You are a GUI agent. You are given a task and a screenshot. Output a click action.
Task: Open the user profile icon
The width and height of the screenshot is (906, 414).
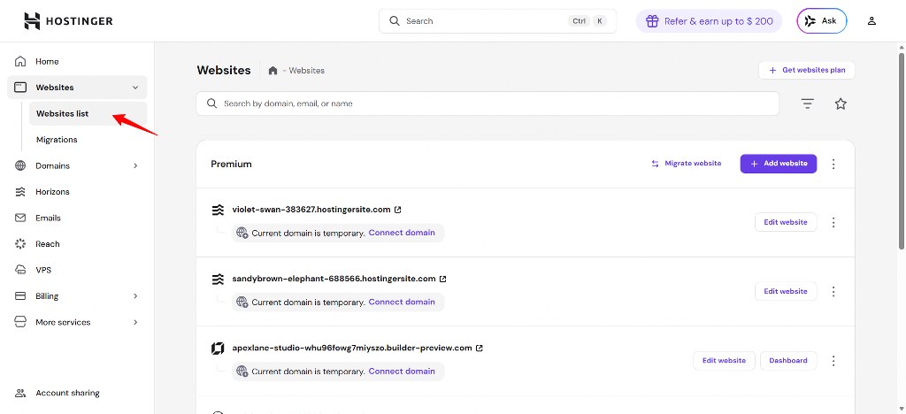(871, 20)
